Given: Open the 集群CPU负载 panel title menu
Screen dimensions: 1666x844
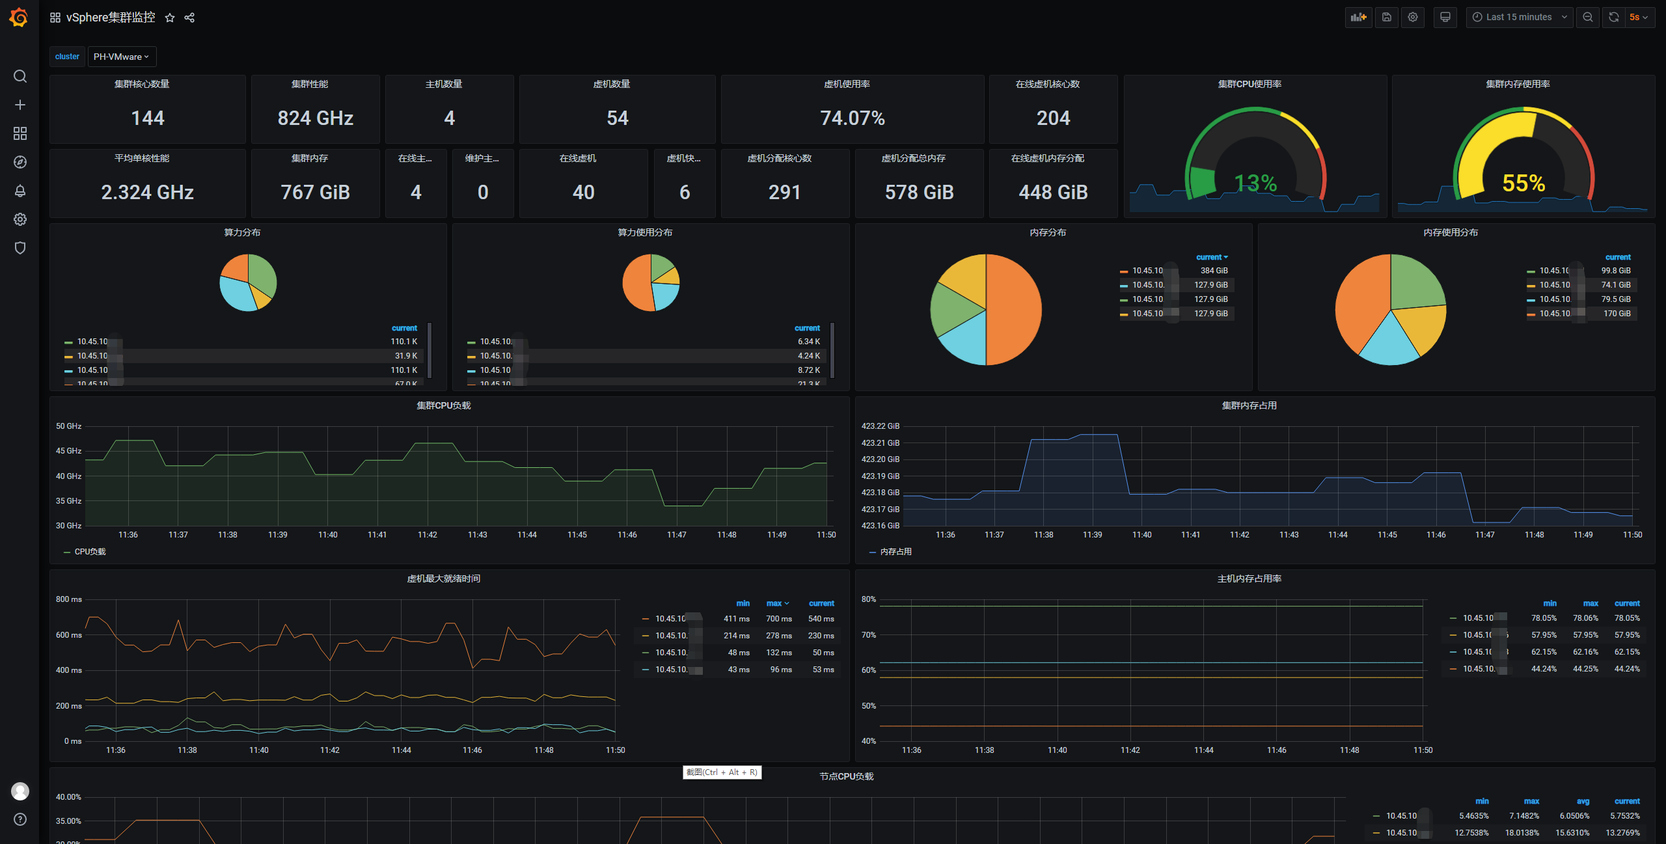Looking at the screenshot, I should (443, 405).
